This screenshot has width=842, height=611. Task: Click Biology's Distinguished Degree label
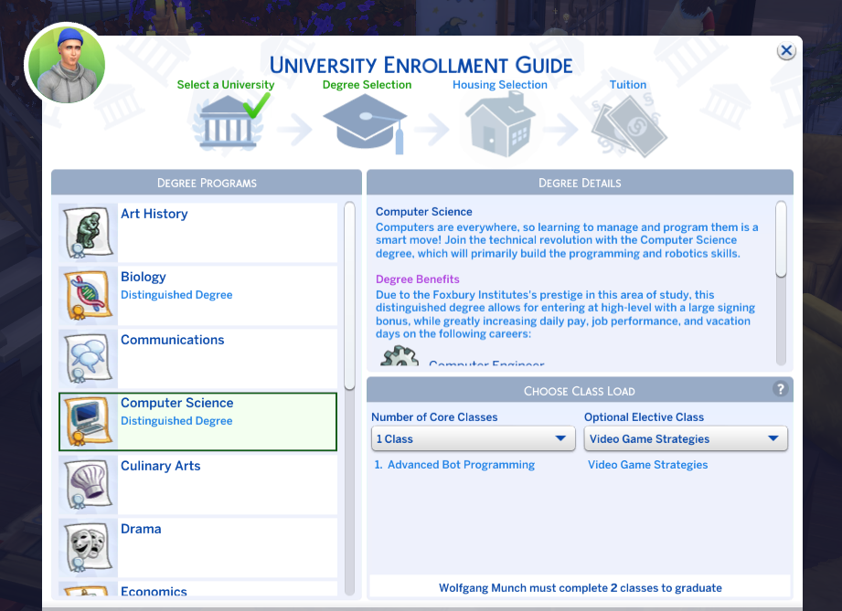176,294
